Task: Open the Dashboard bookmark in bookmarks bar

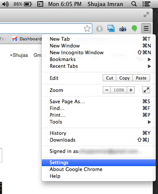Action: 27,39
